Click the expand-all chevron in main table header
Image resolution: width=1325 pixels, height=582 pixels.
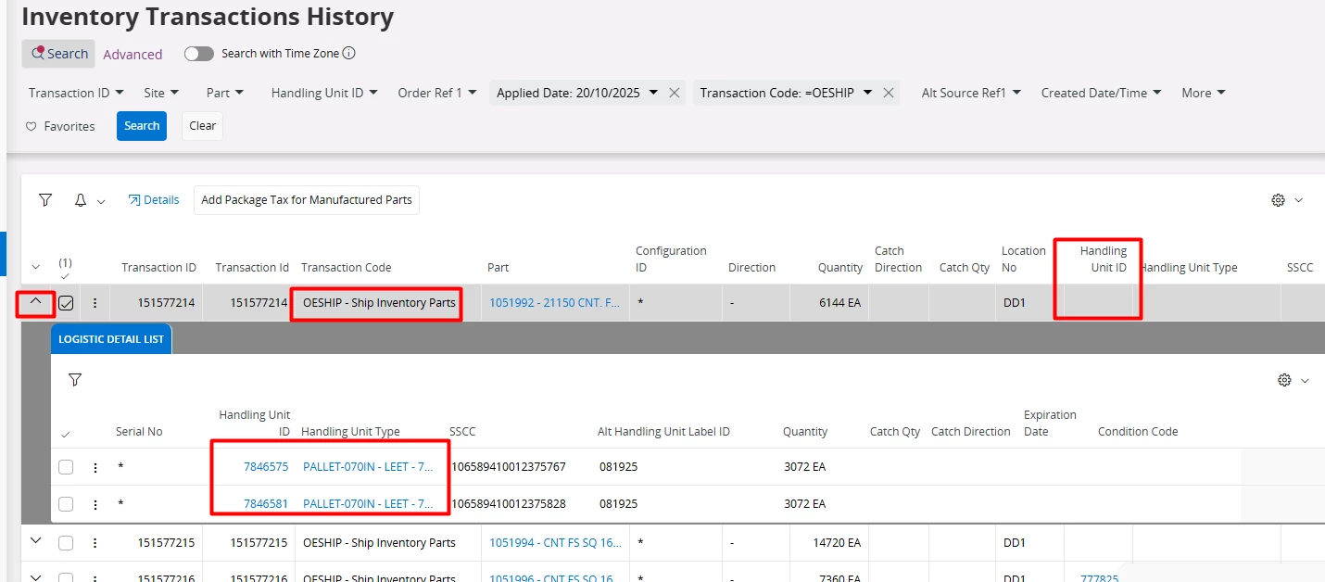(36, 268)
